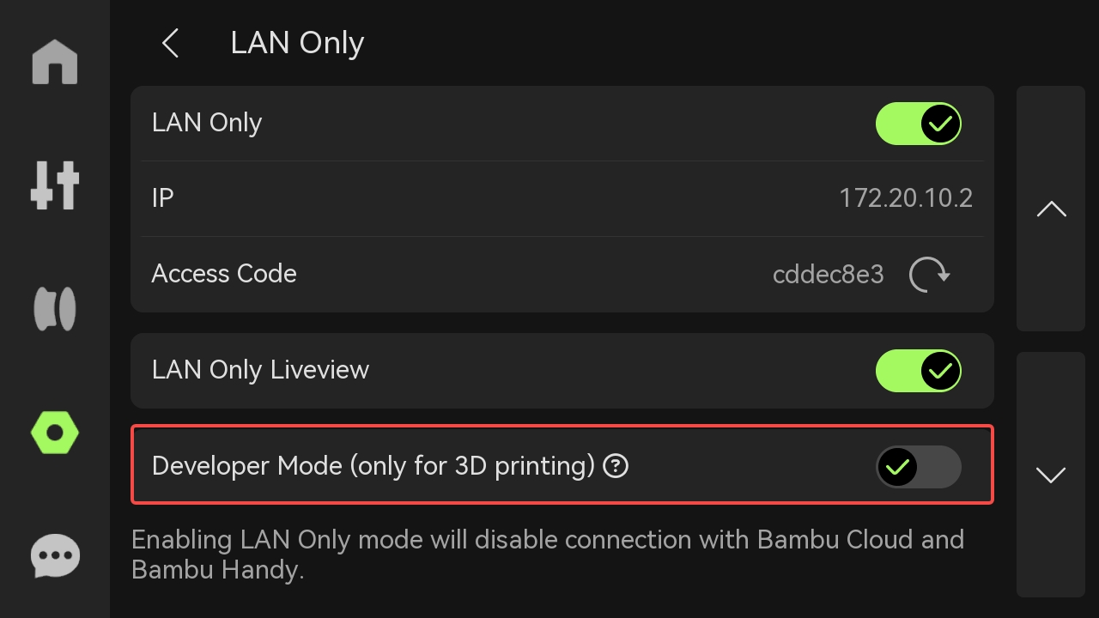Turn off LAN Only Liveview

[918, 370]
